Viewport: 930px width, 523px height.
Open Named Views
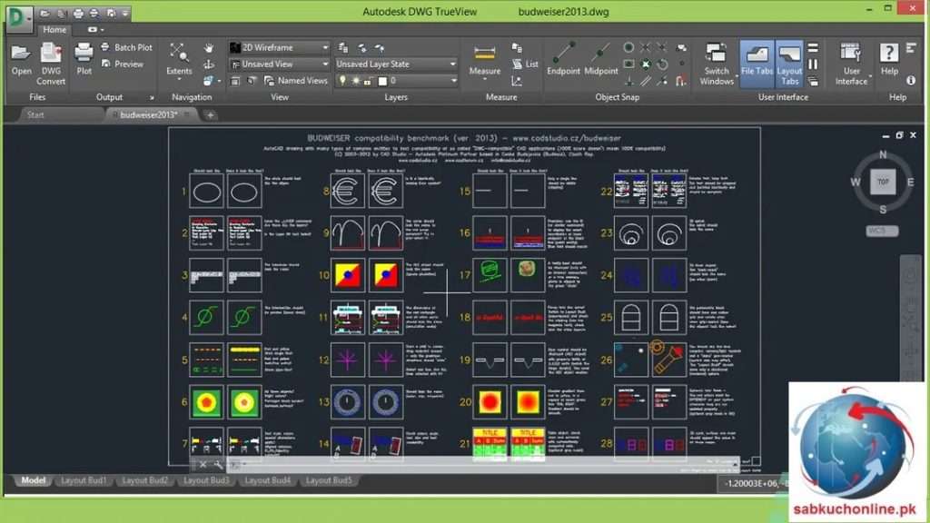pos(292,80)
